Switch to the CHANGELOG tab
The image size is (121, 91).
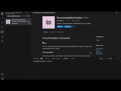60,32
